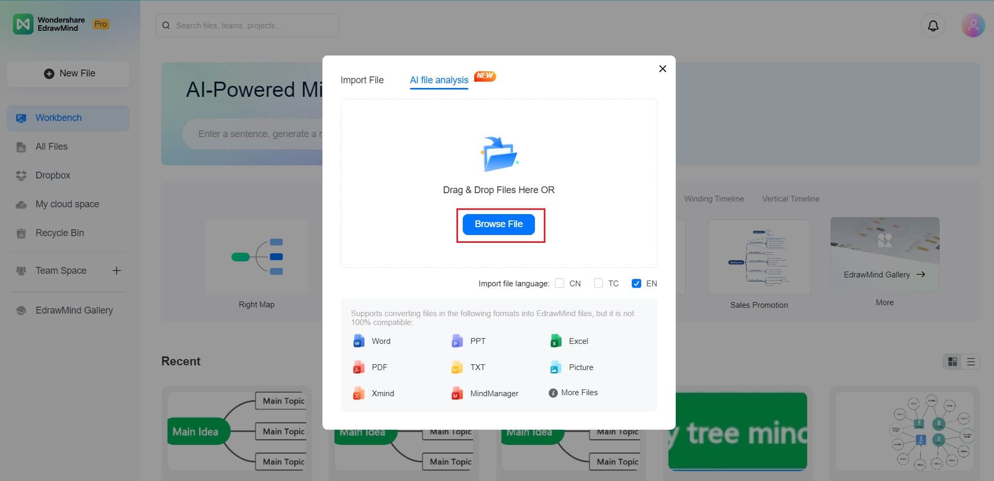This screenshot has height=481, width=994.
Task: Open the EdrawMind Gallery preview card
Action: (x=885, y=254)
